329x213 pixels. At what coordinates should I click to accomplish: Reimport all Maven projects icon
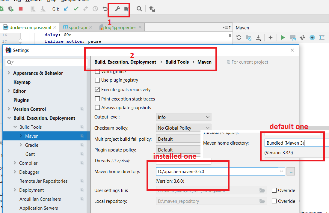pyautogui.click(x=239, y=37)
